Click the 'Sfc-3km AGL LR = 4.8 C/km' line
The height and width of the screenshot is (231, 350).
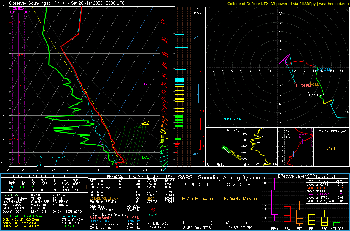click(22, 216)
